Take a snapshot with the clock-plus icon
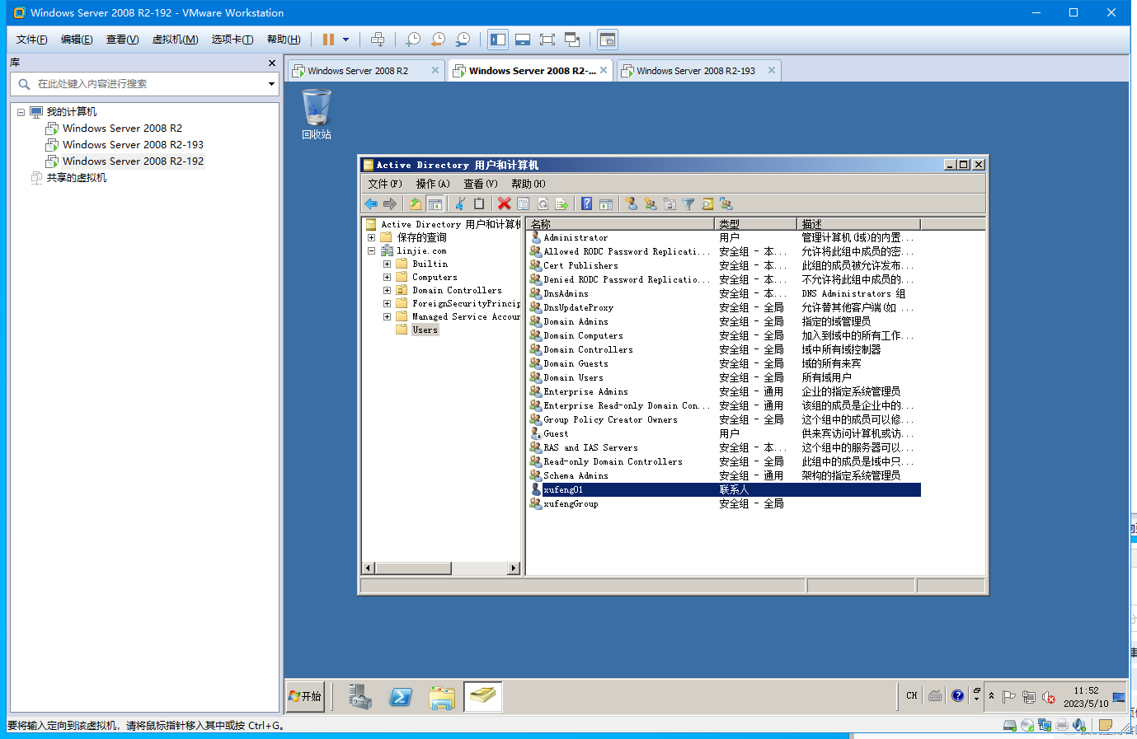This screenshot has height=739, width=1137. [x=413, y=40]
